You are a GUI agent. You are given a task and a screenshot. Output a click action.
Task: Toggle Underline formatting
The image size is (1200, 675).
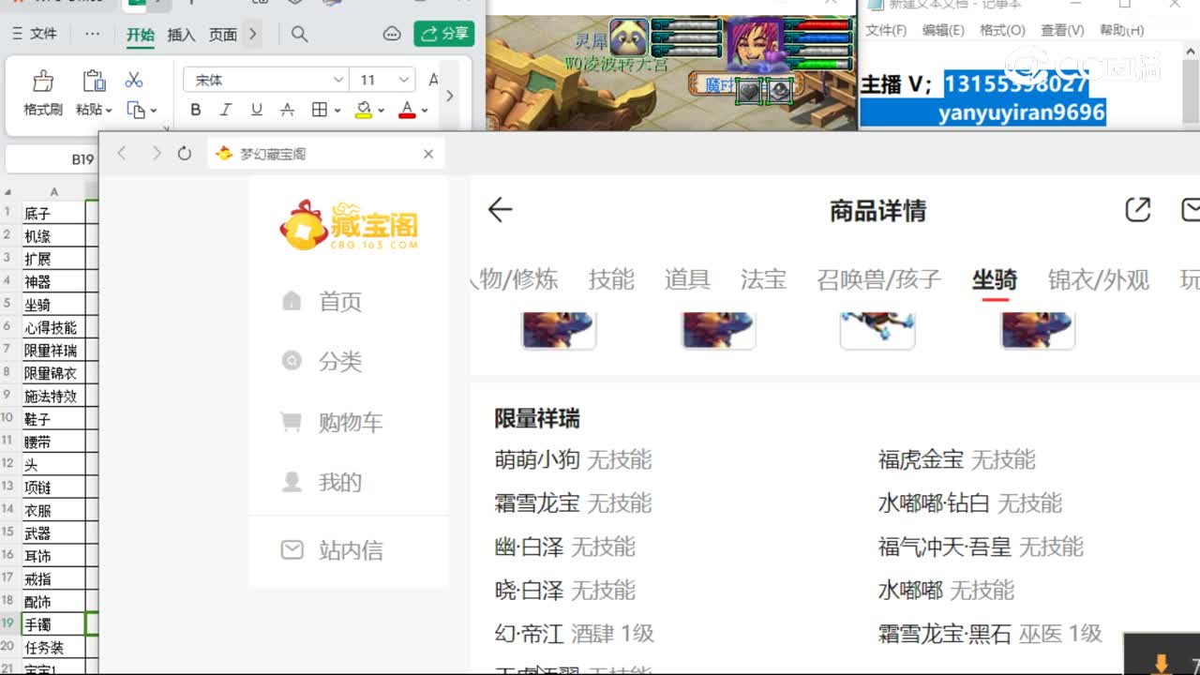257,110
